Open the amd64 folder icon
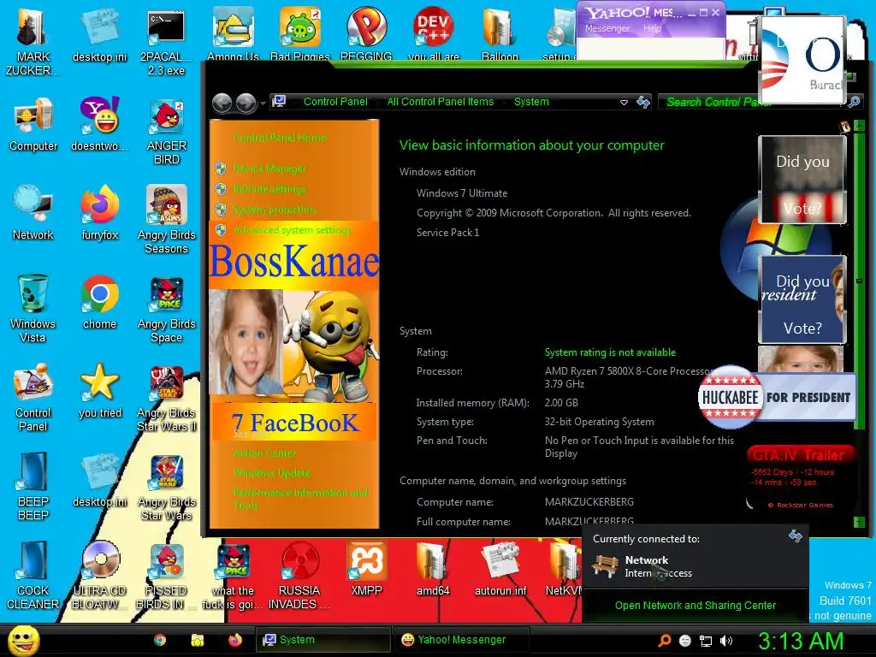Screen dimensions: 876x657 (433, 569)
